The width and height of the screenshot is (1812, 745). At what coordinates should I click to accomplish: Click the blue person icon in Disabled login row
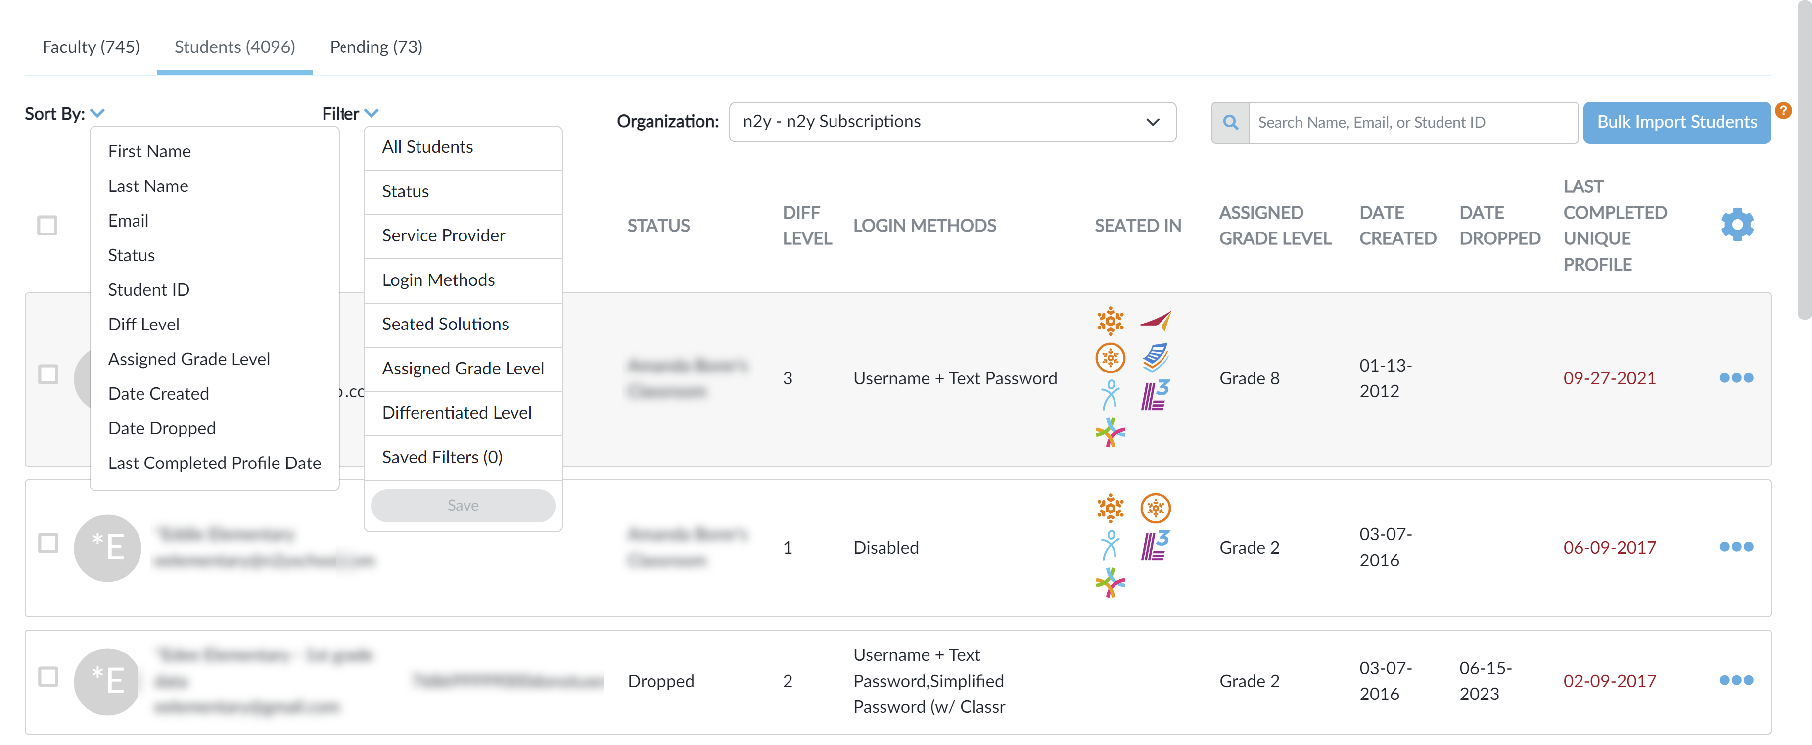click(1110, 545)
